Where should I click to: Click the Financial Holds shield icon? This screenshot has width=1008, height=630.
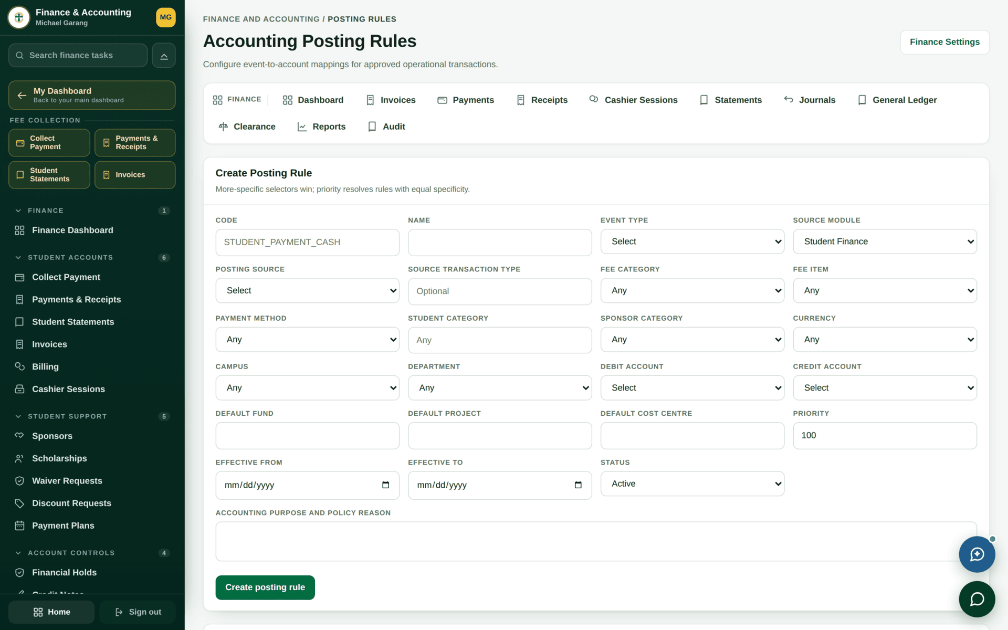click(19, 573)
